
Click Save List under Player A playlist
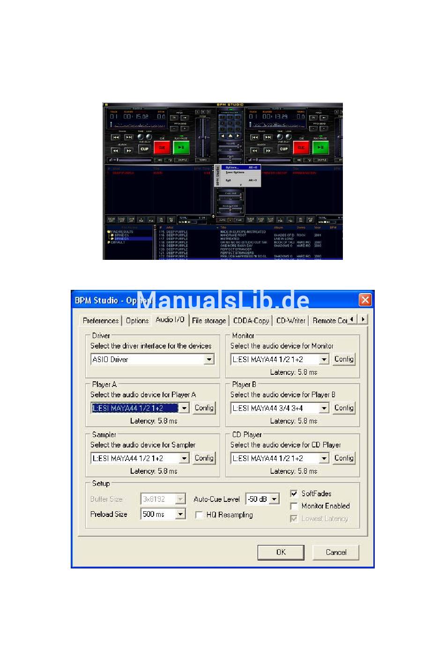pyautogui.click(x=132, y=219)
